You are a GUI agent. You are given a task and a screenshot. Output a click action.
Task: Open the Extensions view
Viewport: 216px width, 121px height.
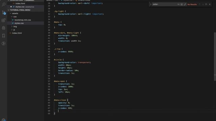[4, 20]
